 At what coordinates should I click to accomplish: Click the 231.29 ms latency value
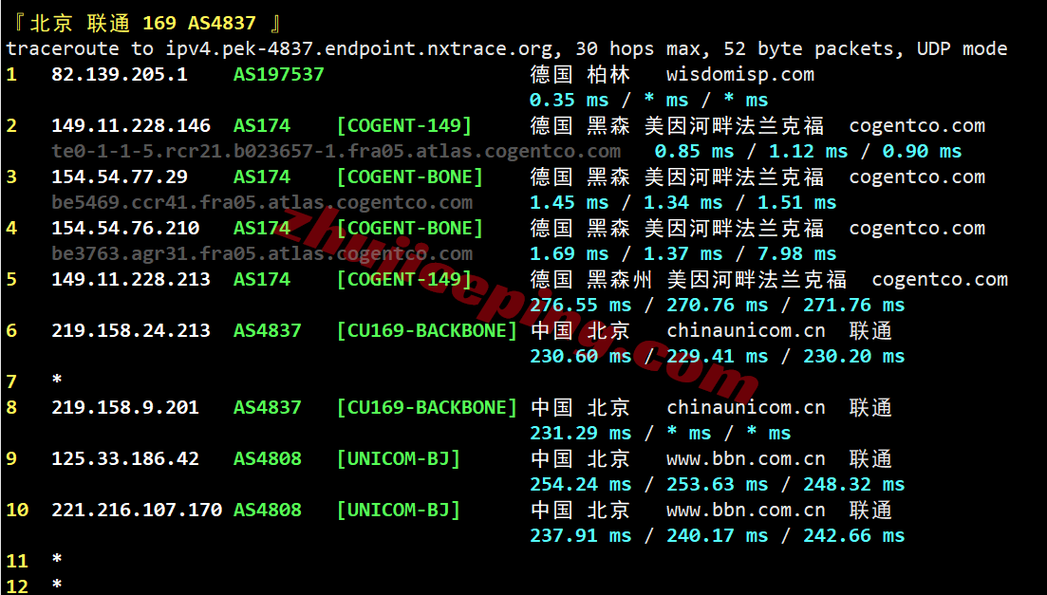click(x=580, y=434)
